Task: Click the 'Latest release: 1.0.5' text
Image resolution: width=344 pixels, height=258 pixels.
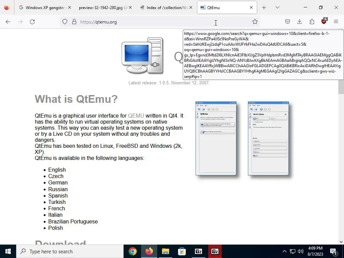Action: [x=169, y=83]
